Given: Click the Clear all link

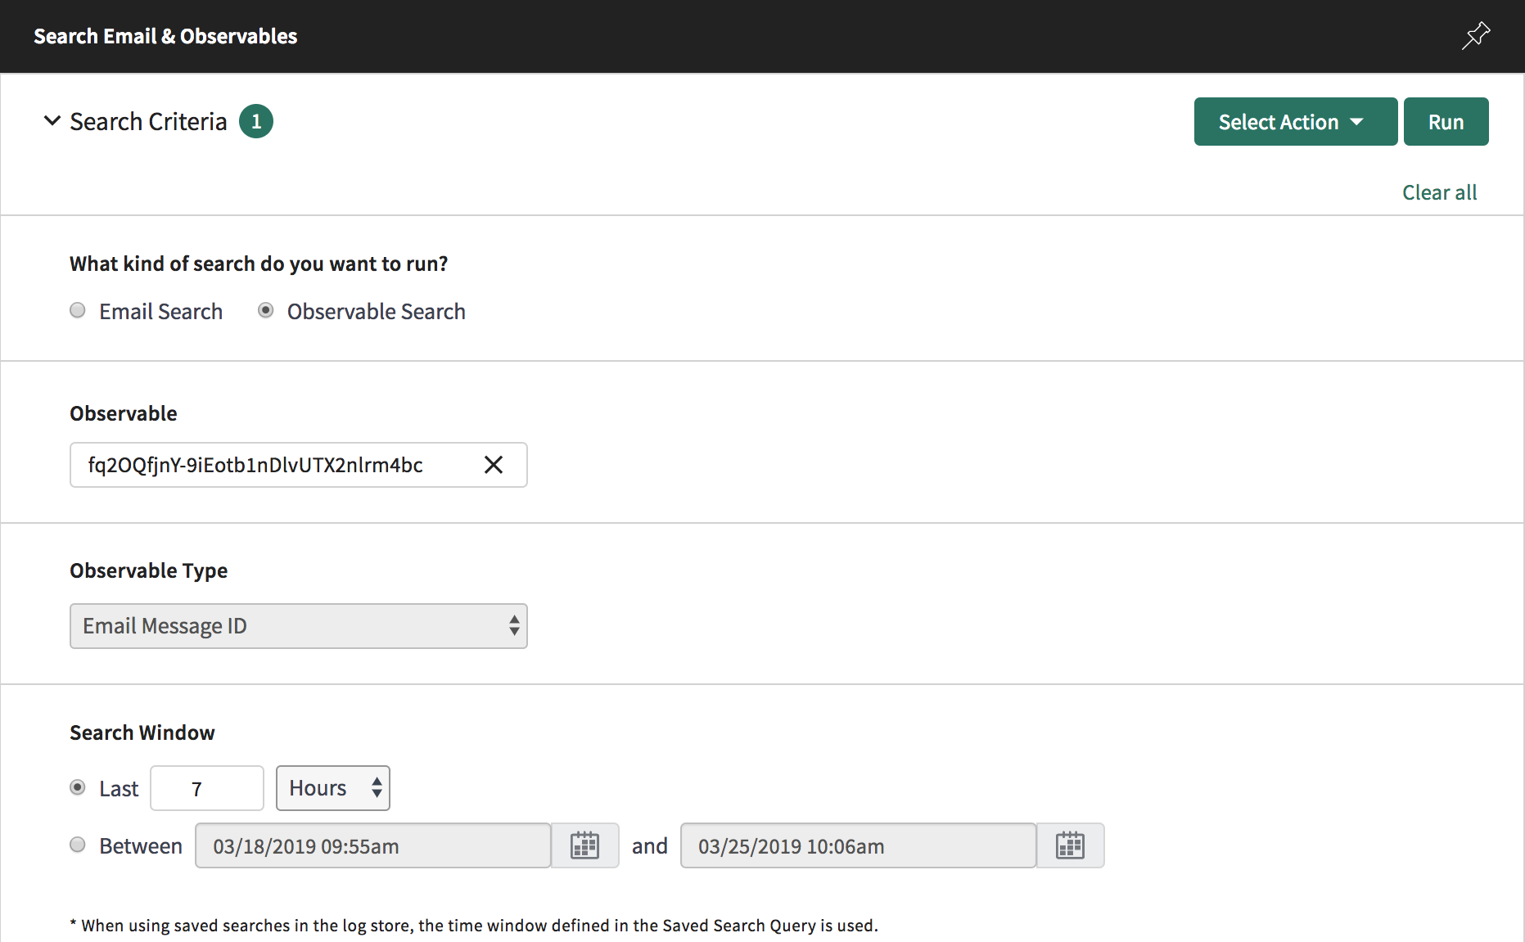Looking at the screenshot, I should [x=1439, y=192].
